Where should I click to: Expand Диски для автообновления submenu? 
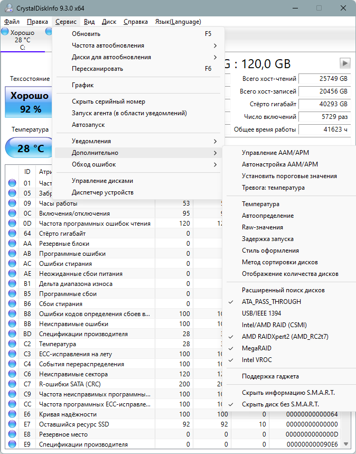click(x=138, y=57)
